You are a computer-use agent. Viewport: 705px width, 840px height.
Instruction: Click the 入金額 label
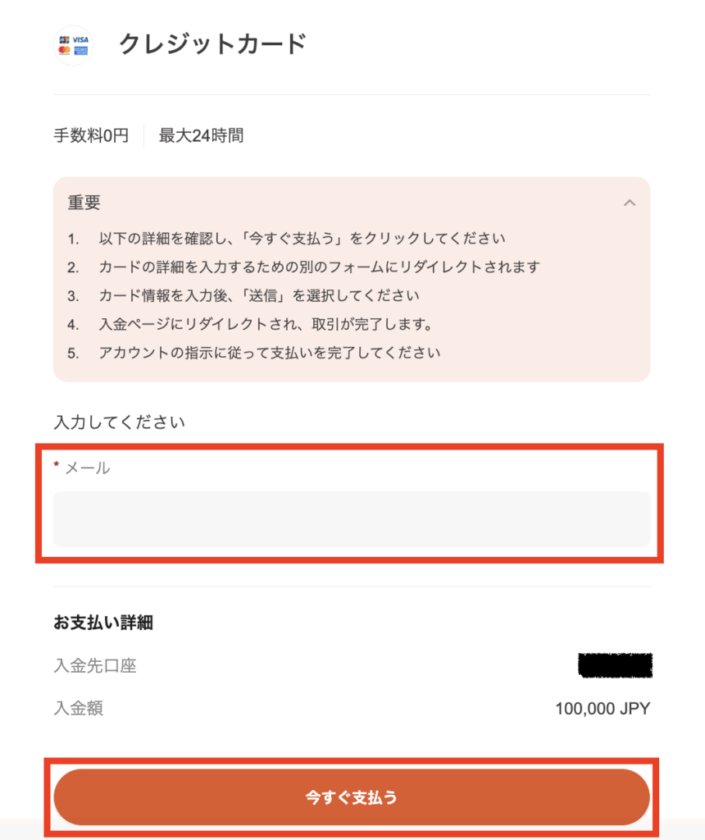[x=79, y=709]
